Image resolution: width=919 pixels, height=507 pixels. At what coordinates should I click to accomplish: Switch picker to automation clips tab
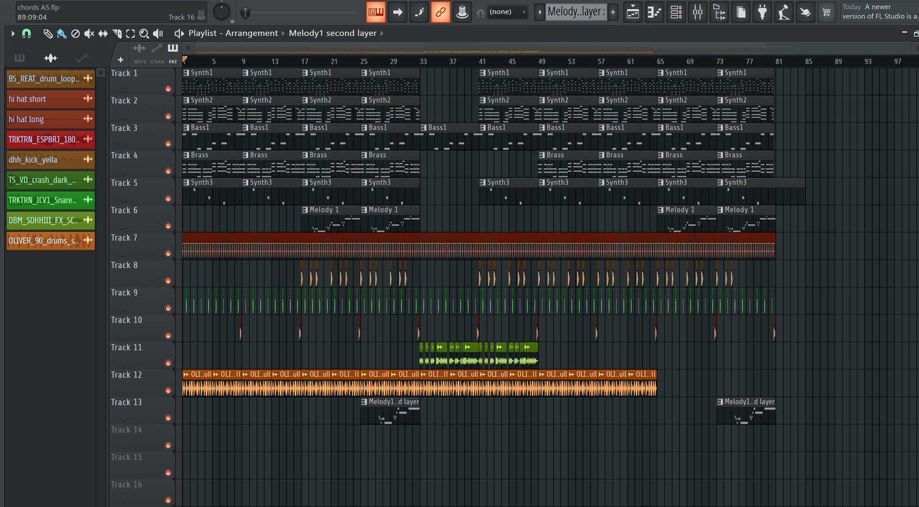82,57
